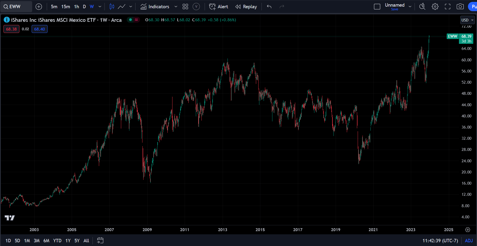The width and height of the screenshot is (477, 246).
Task: Click the blue info icon beside the symbol name
Action: 7,20
